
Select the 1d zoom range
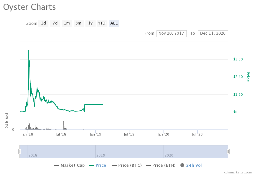(x=43, y=23)
